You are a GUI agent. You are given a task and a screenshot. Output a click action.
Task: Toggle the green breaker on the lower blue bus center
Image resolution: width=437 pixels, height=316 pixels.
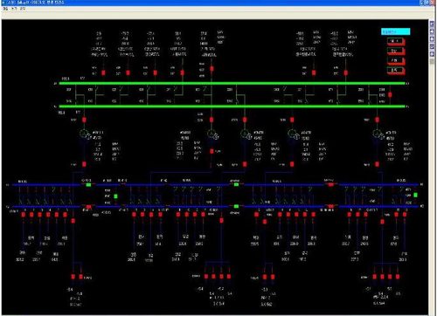(236, 206)
